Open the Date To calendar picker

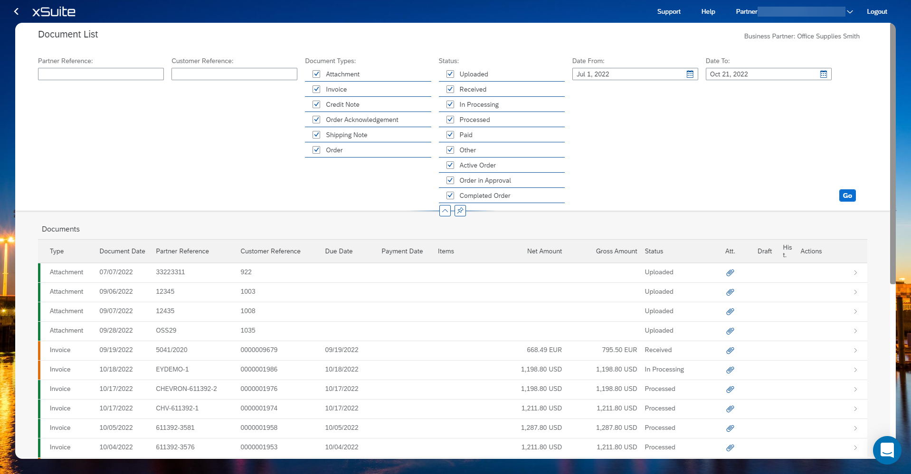tap(823, 74)
